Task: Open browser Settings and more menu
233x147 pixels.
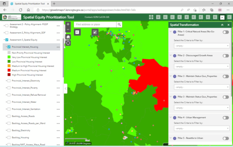Action: (228, 10)
